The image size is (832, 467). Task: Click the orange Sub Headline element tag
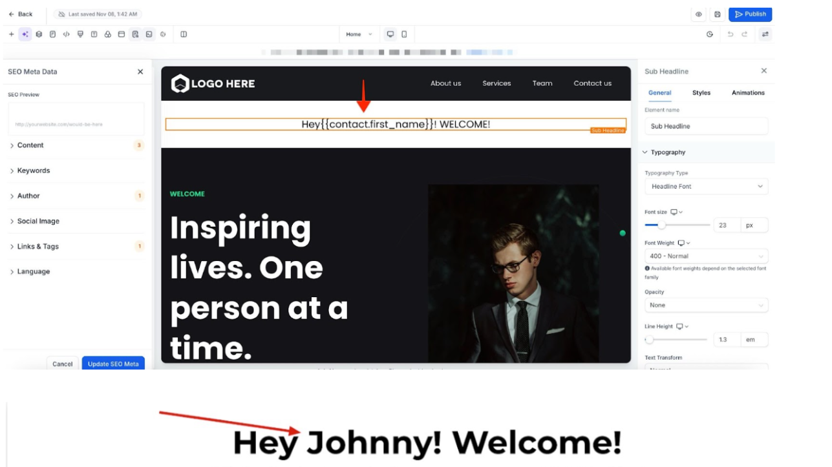pyautogui.click(x=608, y=130)
